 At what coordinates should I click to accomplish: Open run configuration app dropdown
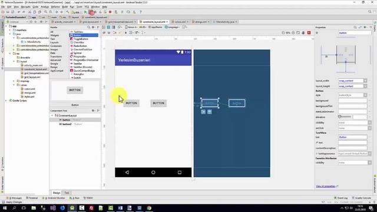[77, 12]
